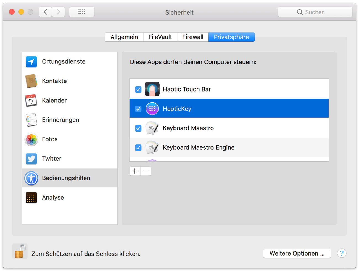Viewport: 359px width, 271px height.
Task: Click the Keyboard Maestro Engine app icon
Action: coord(152,147)
